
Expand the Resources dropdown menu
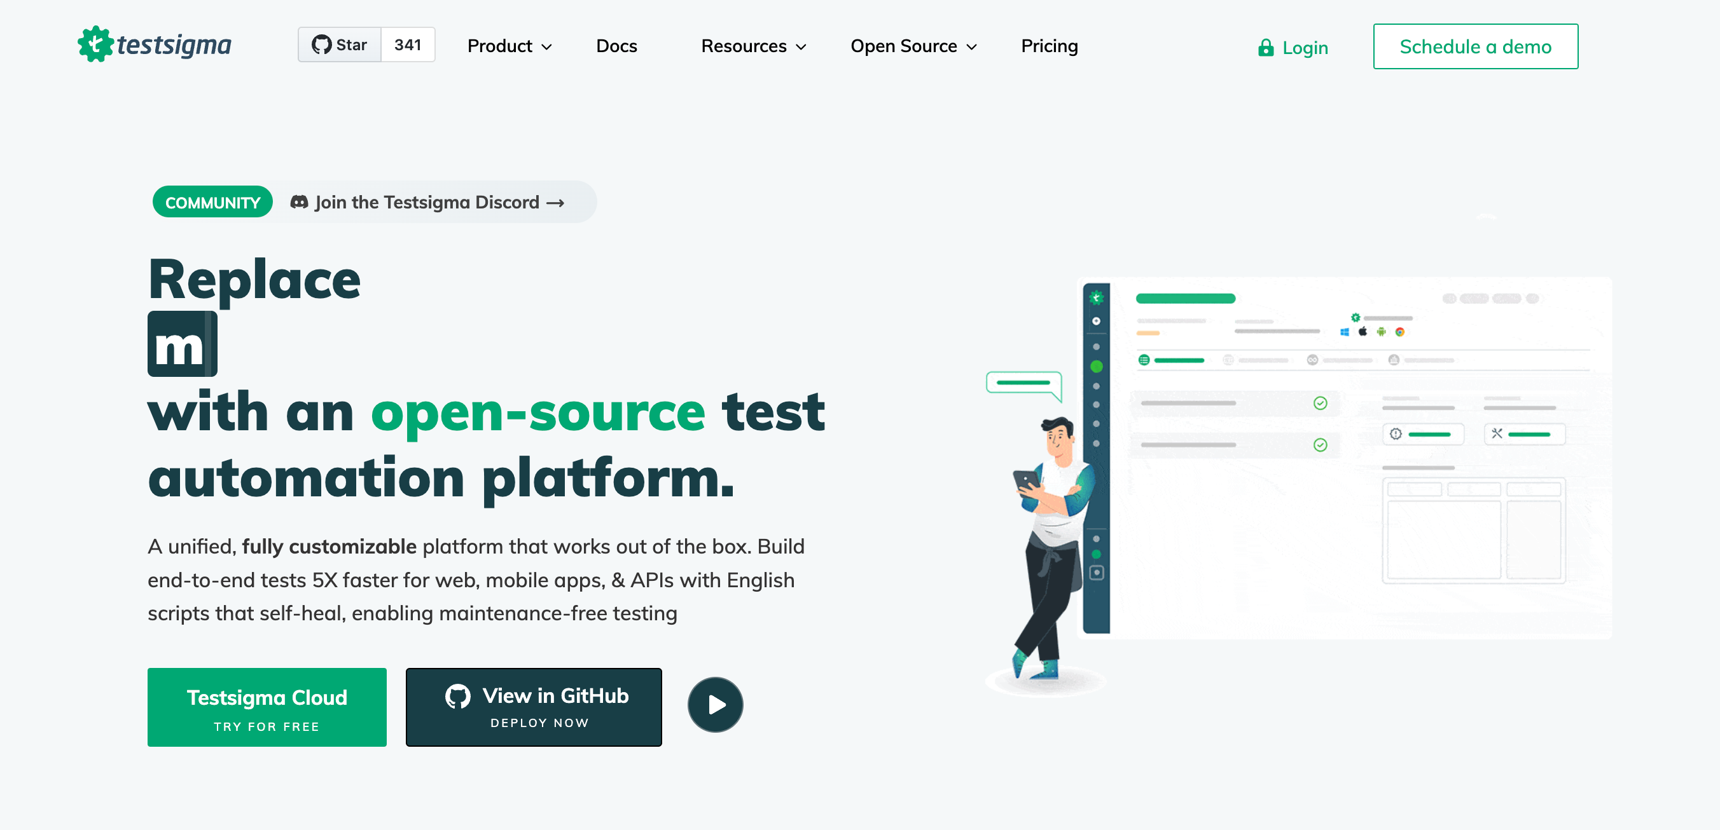point(754,45)
